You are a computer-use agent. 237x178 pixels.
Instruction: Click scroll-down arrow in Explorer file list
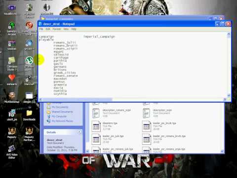coord(222,151)
